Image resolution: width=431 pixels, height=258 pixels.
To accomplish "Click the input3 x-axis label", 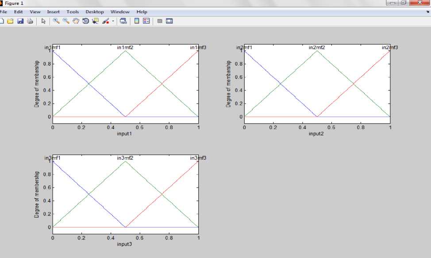I will (x=124, y=244).
